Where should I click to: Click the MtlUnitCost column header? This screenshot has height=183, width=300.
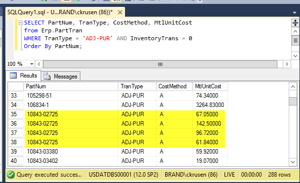pos(210,86)
